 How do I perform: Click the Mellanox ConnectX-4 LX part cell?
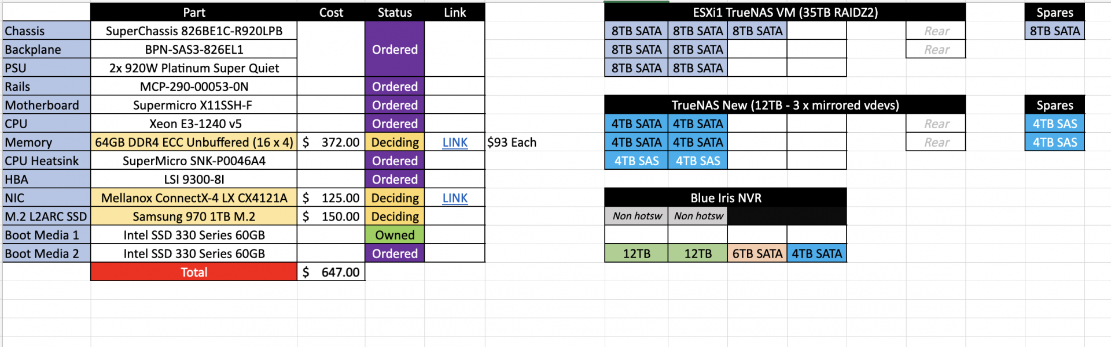coord(194,198)
